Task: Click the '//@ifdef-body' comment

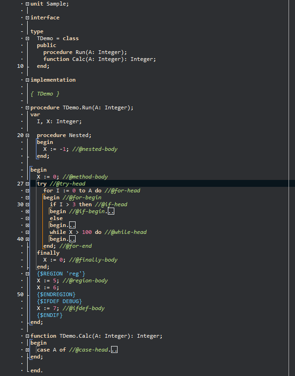Action: point(83,308)
